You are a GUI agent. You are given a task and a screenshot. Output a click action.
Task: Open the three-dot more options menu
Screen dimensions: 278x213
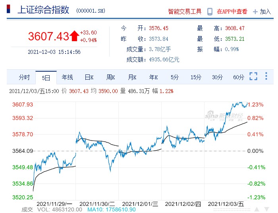click(x=266, y=76)
